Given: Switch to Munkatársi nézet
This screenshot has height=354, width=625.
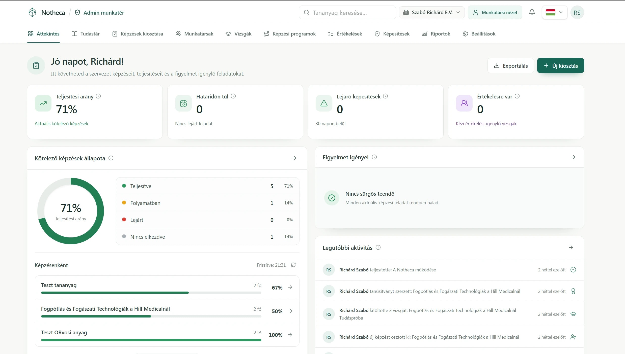Looking at the screenshot, I should click(x=495, y=12).
